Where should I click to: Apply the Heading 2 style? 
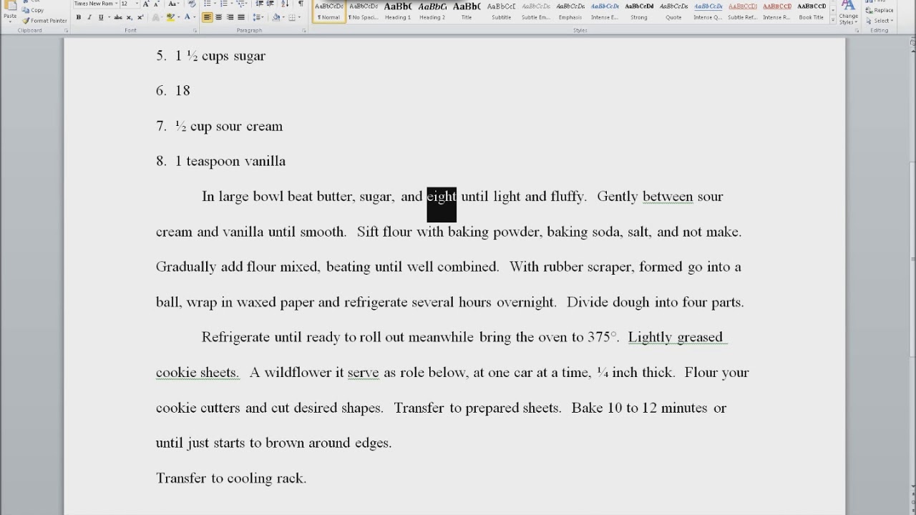click(432, 11)
